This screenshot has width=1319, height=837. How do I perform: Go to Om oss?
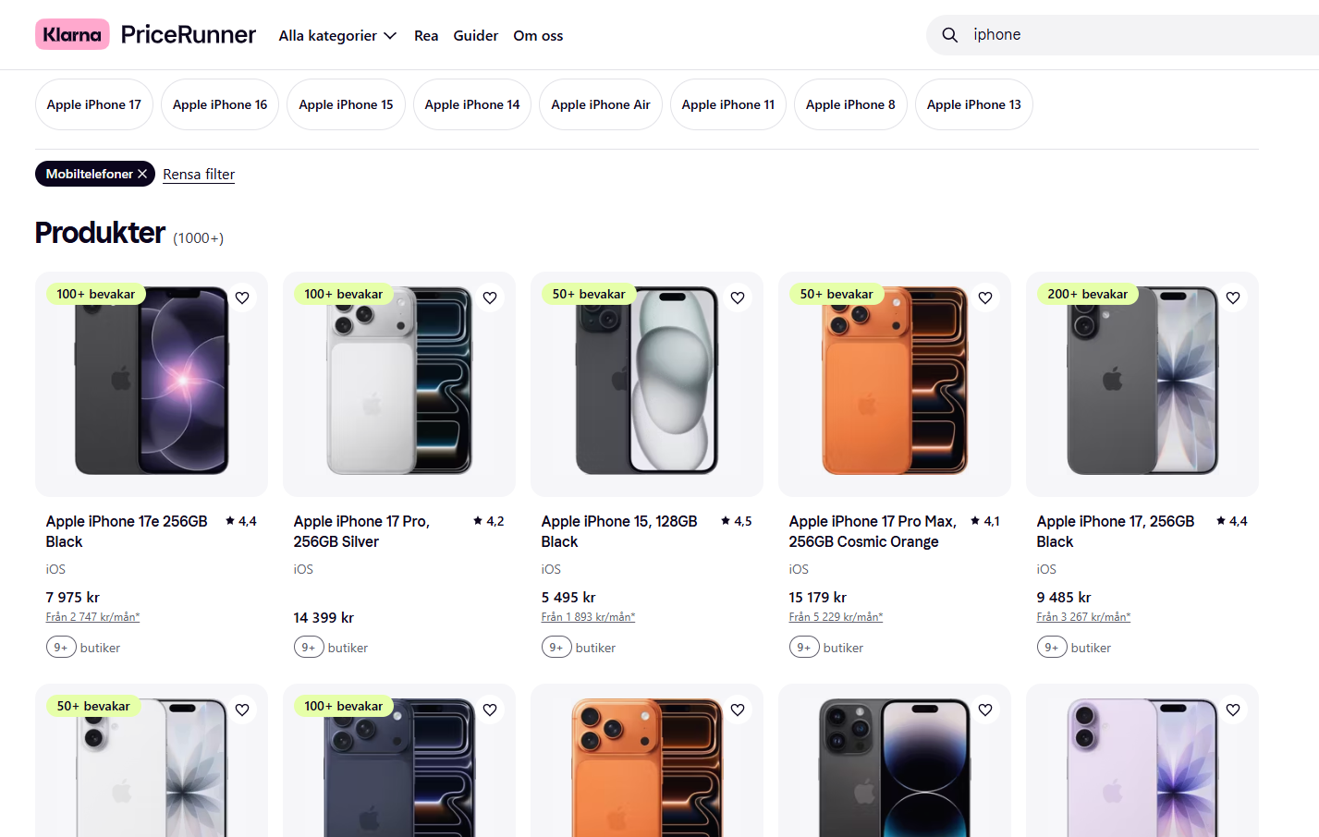538,35
